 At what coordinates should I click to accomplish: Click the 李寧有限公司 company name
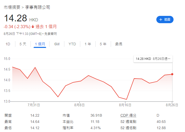point(38,7)
